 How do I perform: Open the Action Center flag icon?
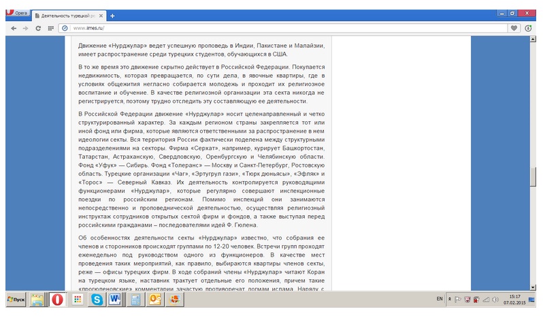click(x=458, y=300)
